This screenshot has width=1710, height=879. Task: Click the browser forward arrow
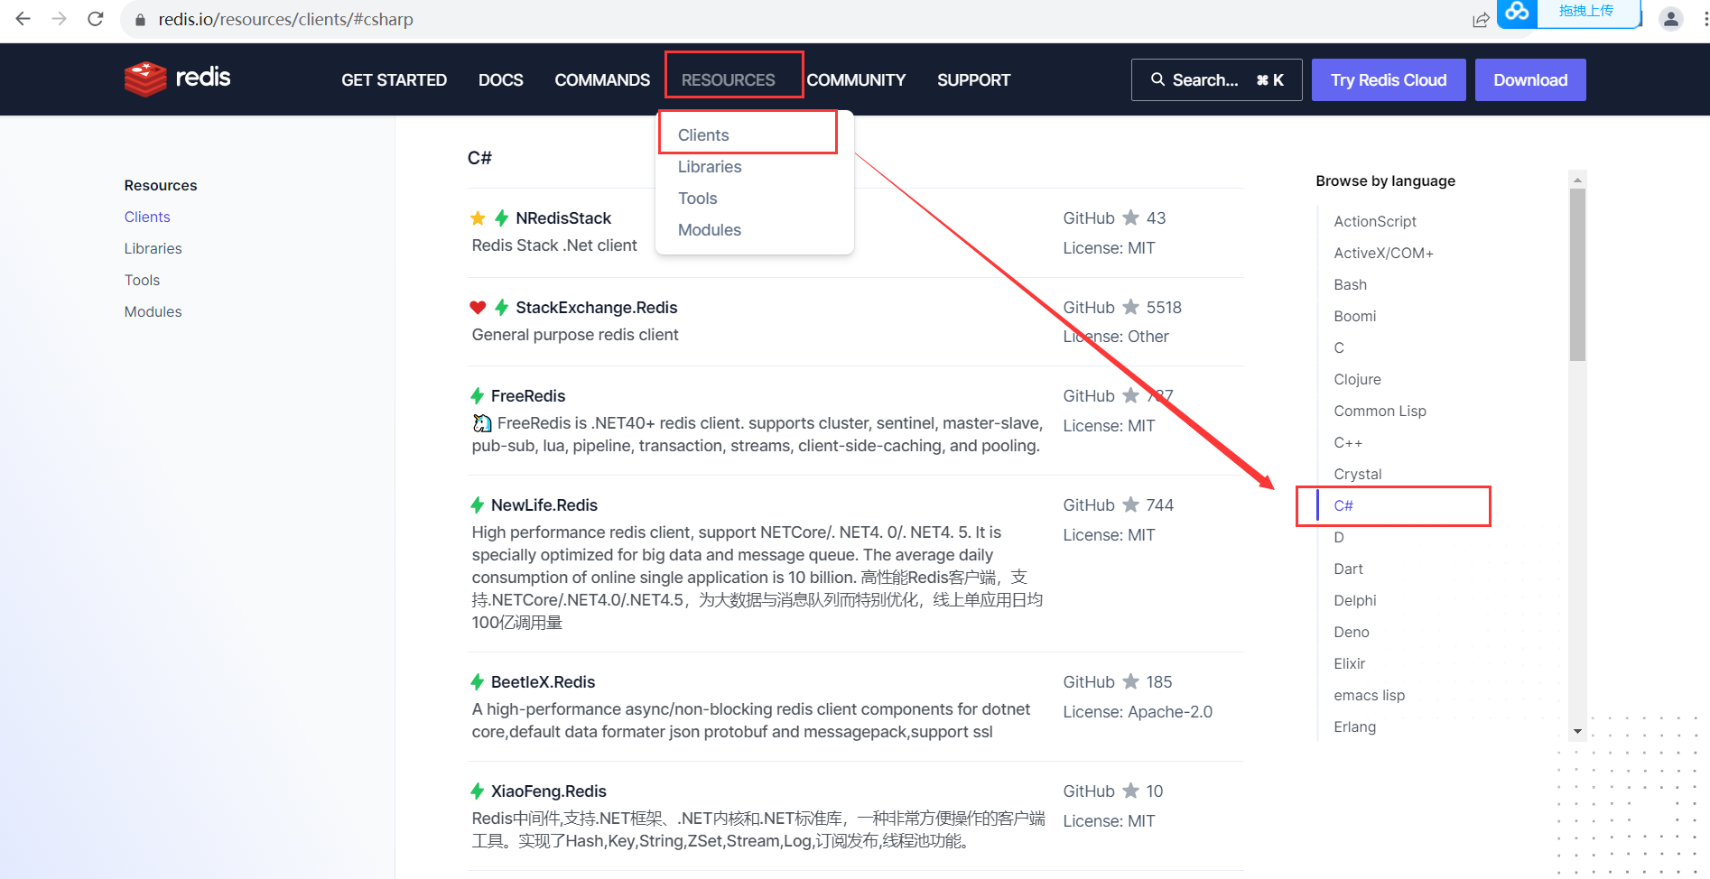click(60, 19)
